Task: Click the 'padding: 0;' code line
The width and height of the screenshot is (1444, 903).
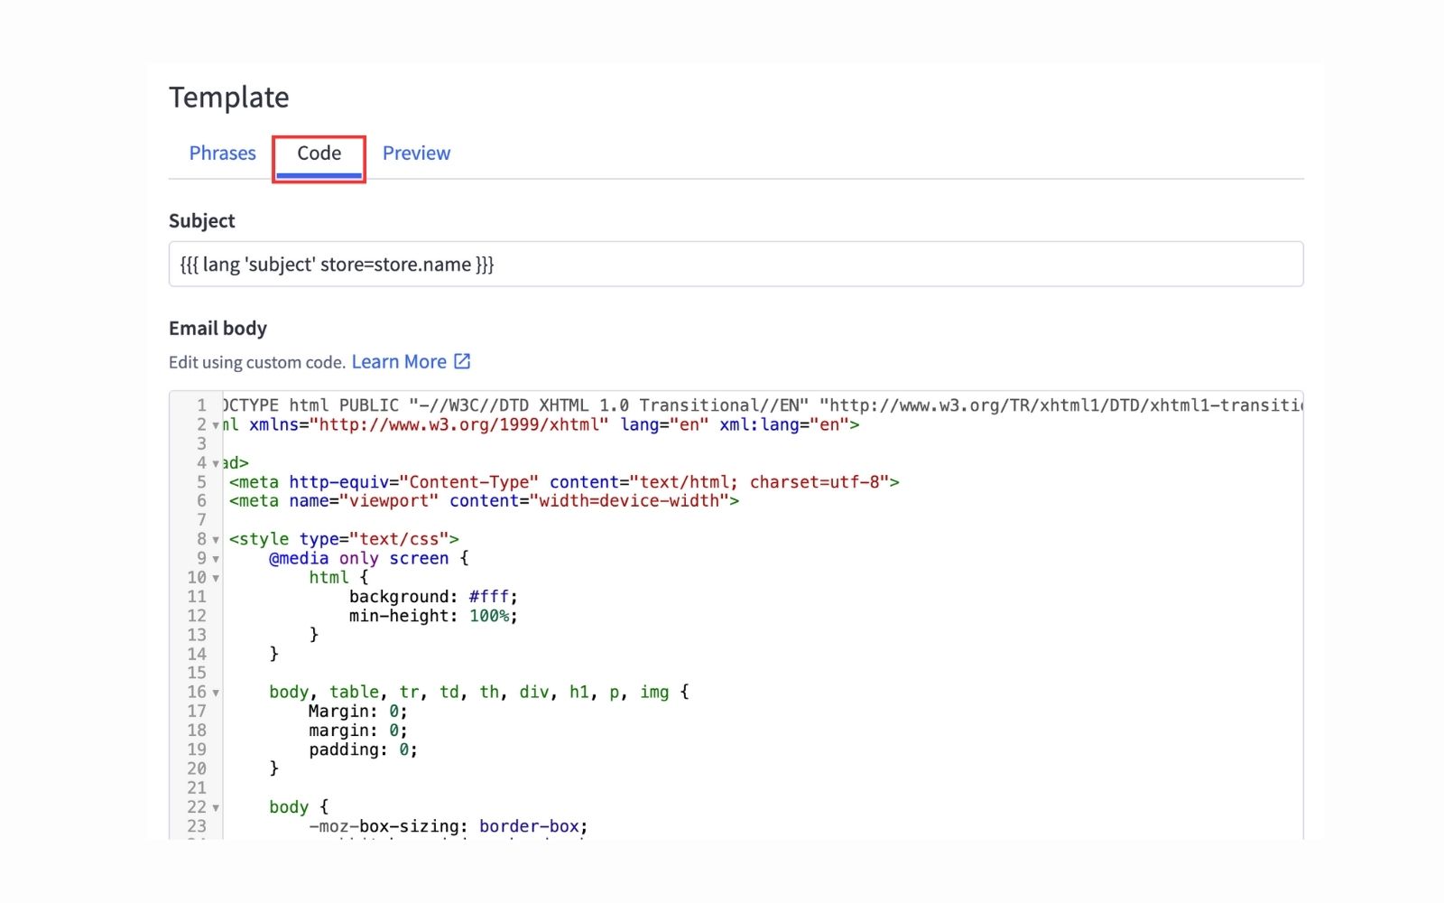Action: coord(363,749)
